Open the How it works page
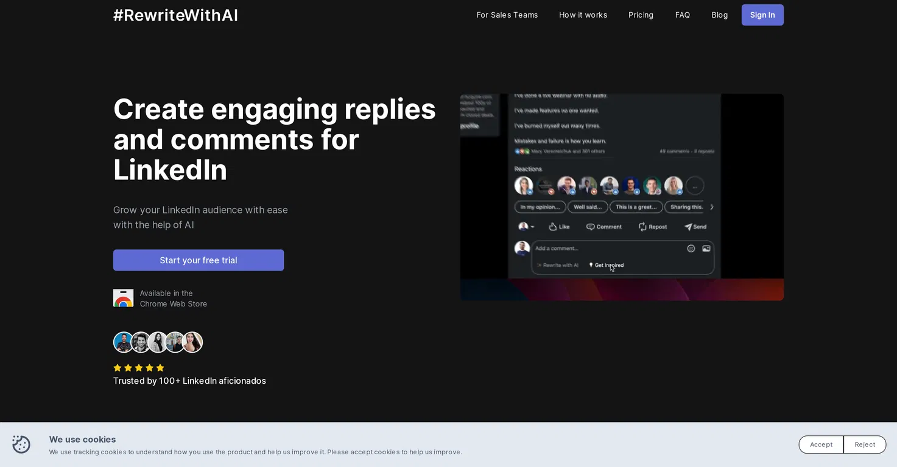 click(583, 15)
